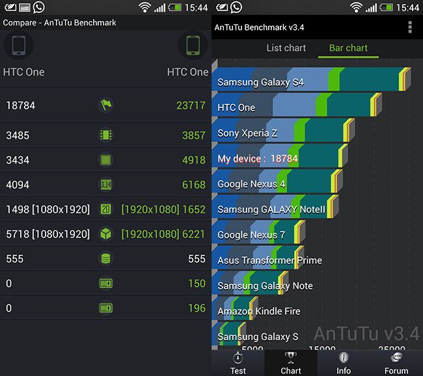Select the left gray HTC One phone icon
423x376 pixels.
coord(19,46)
